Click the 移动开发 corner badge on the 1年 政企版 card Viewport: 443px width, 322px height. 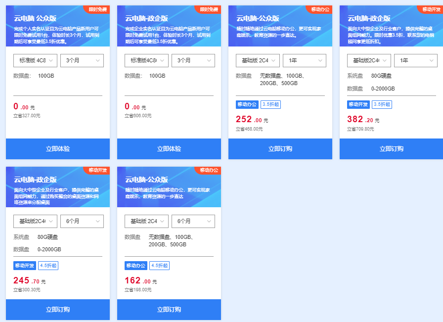(x=431, y=9)
